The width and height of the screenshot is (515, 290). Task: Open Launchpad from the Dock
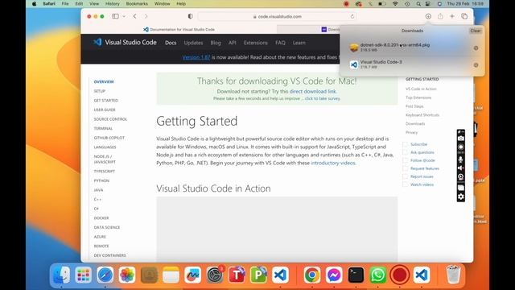pos(83,275)
